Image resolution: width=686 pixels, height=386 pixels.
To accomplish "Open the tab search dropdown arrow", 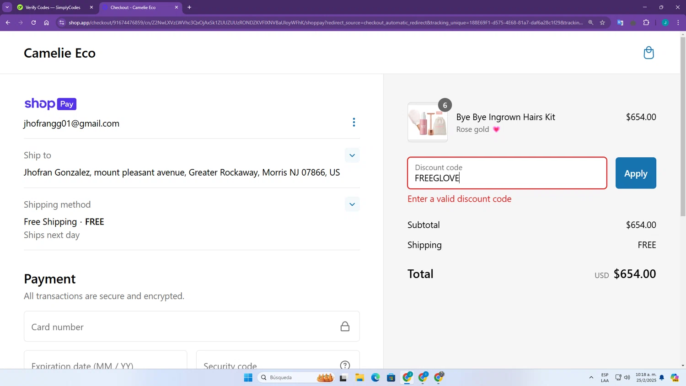I will point(7,7).
